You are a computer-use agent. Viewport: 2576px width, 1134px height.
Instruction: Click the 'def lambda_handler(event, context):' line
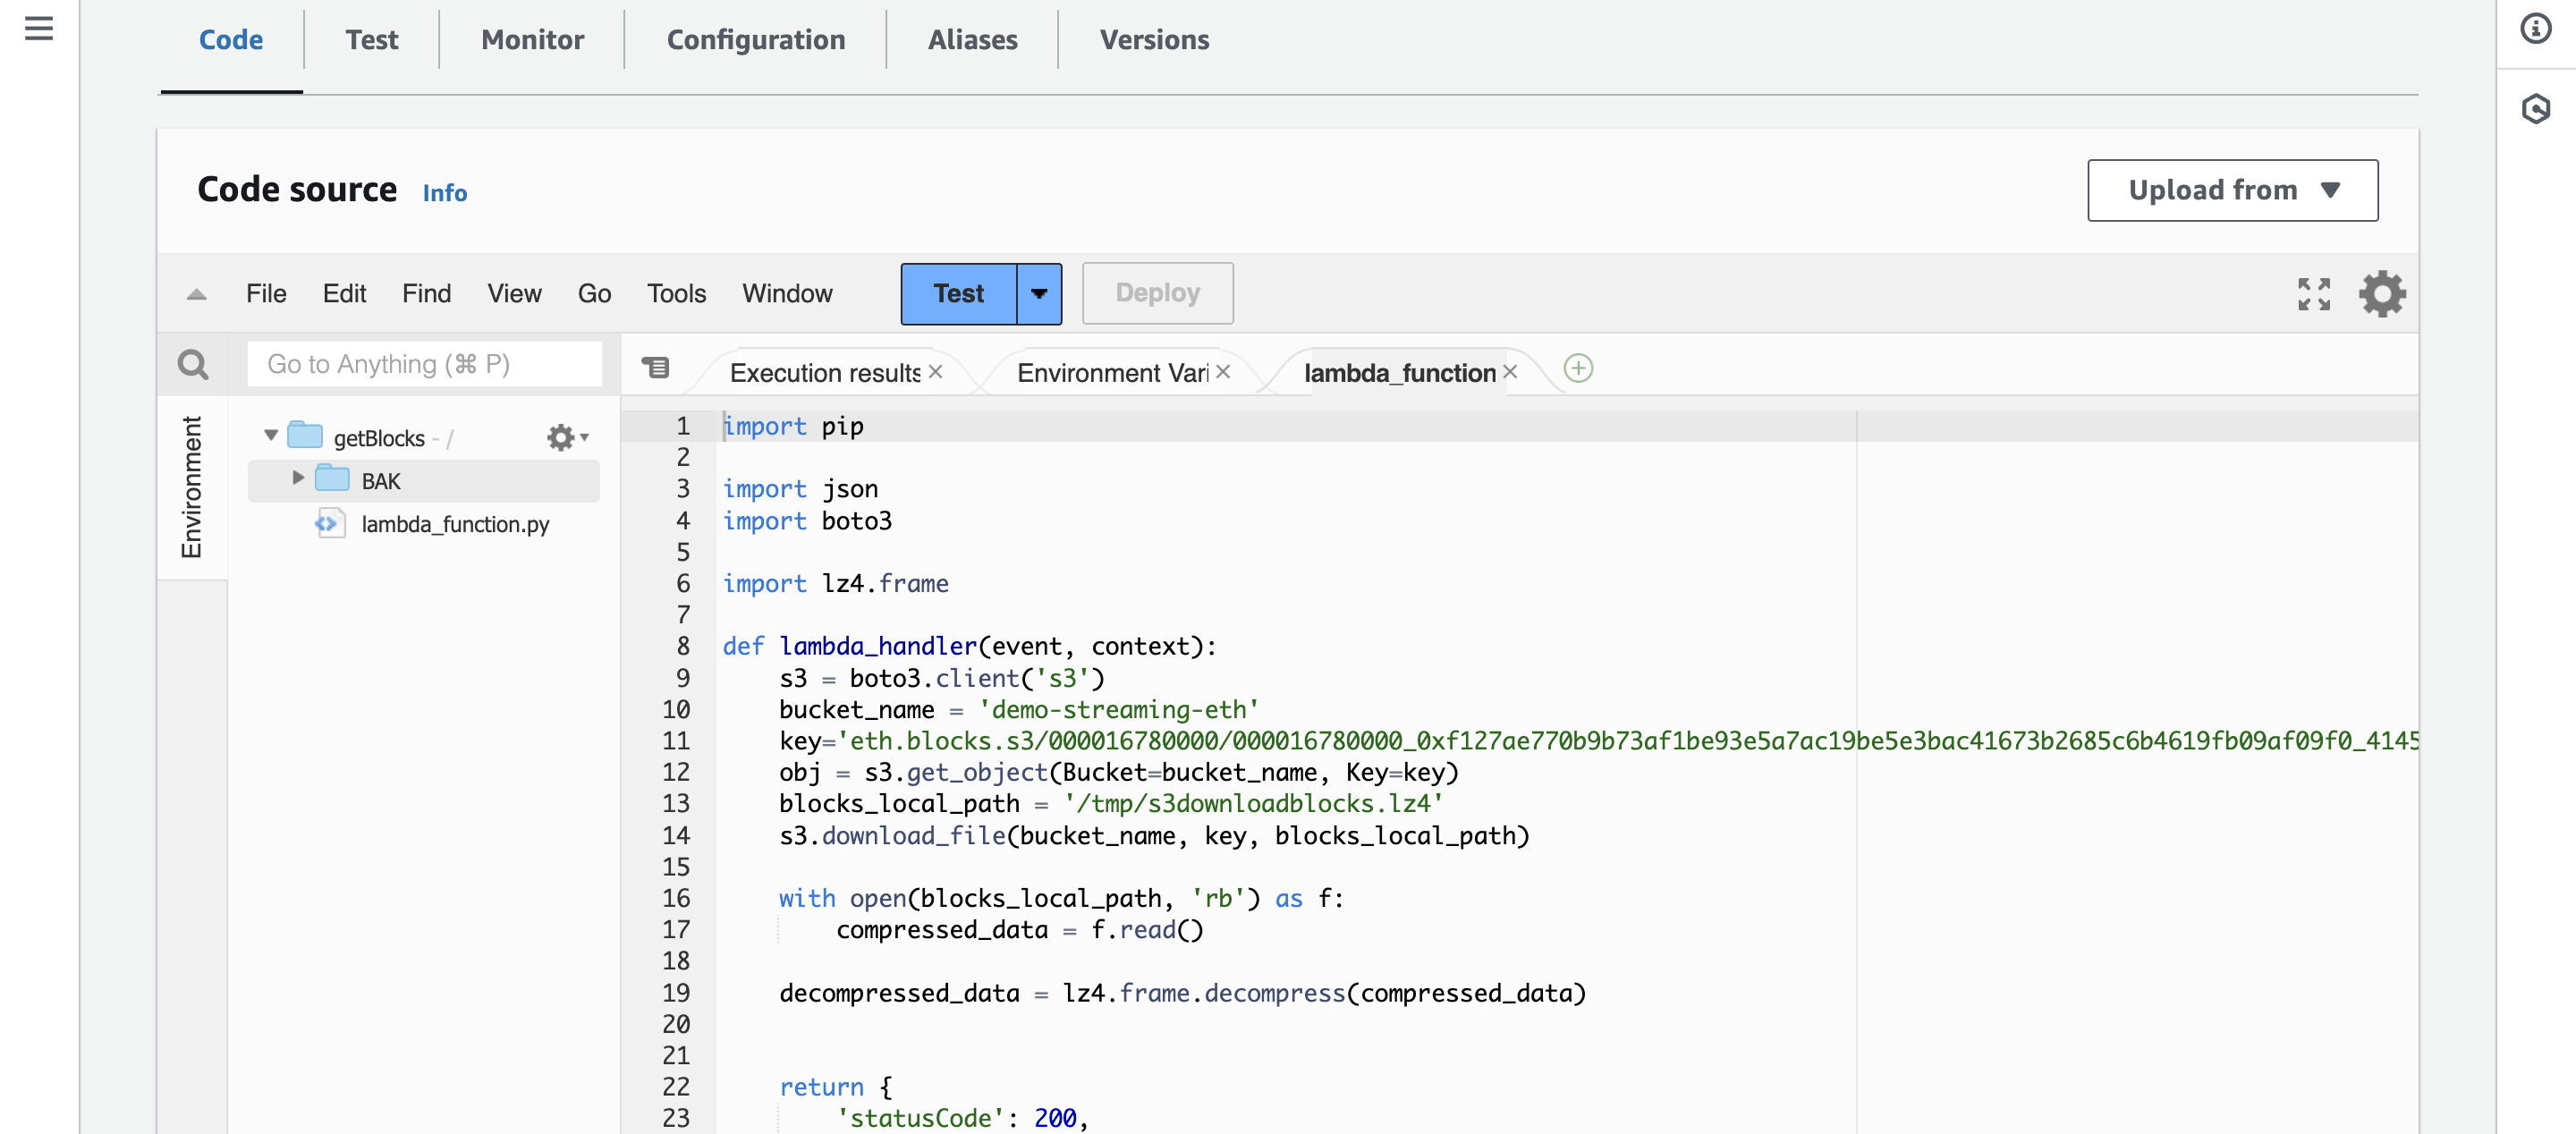tap(969, 646)
